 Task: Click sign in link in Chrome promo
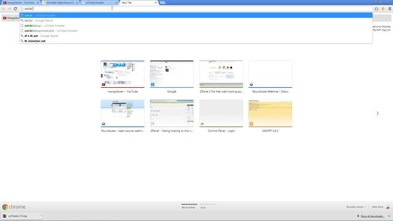(x=386, y=29)
